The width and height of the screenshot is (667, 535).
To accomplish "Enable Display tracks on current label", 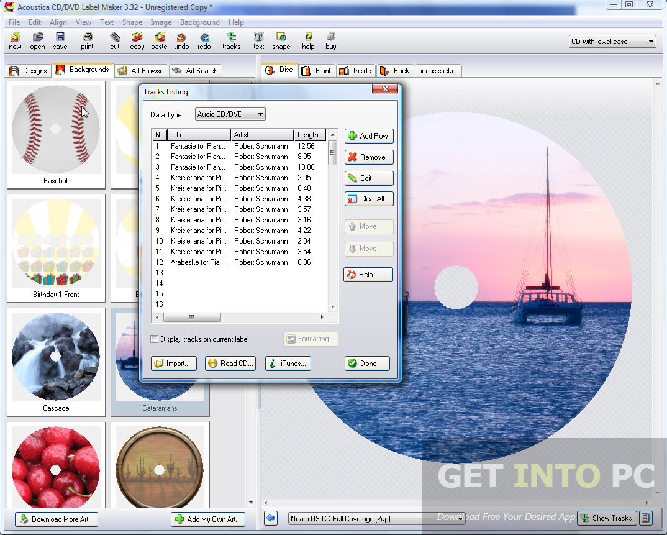I will [155, 339].
